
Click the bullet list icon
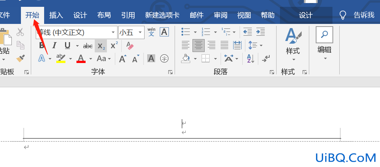pyautogui.click(x=186, y=32)
